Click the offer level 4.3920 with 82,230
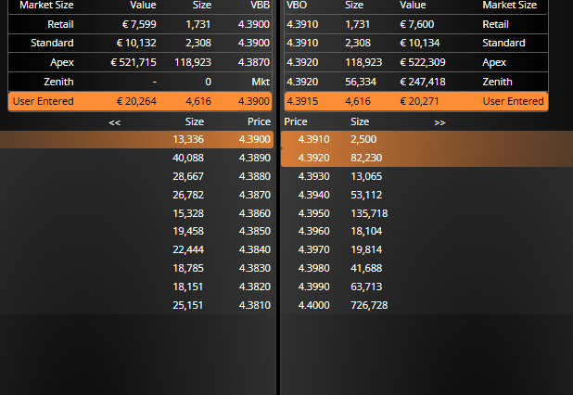 click(x=427, y=158)
